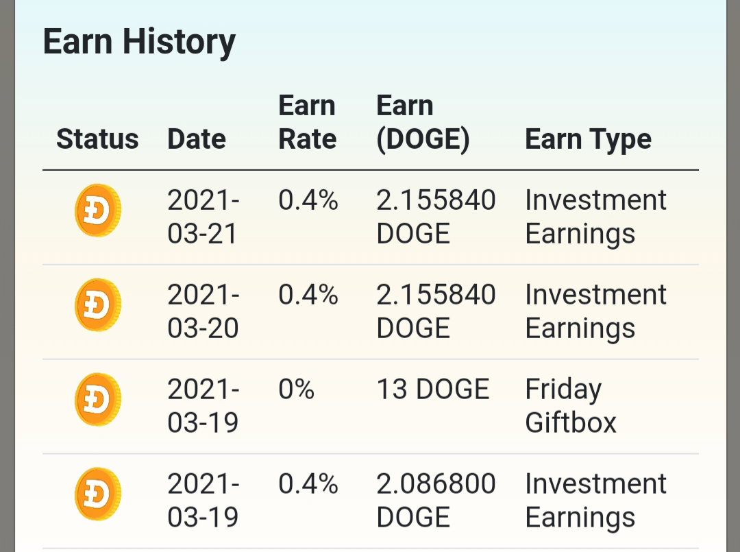Viewport: 740px width, 552px height.
Task: Click the Earn History heading
Action: 139,43
